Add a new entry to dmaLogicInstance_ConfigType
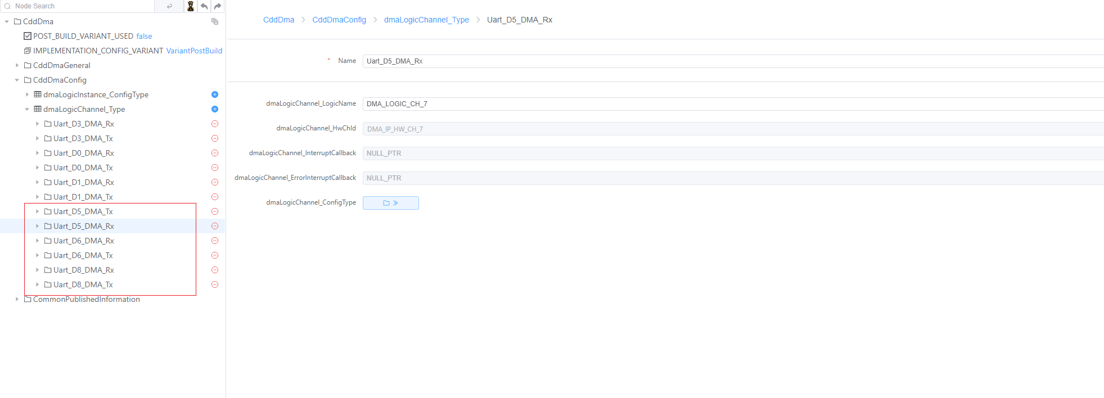1104x398 pixels. pyautogui.click(x=214, y=94)
